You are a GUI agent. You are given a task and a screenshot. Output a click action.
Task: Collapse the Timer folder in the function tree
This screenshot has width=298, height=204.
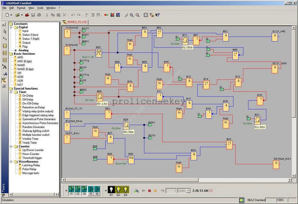[11, 92]
